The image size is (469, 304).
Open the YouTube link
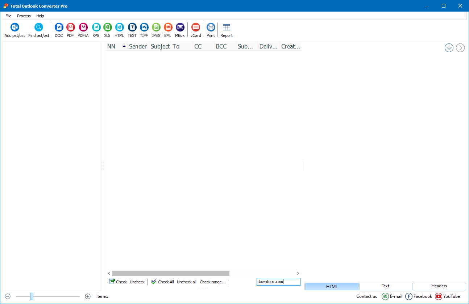tap(448, 296)
